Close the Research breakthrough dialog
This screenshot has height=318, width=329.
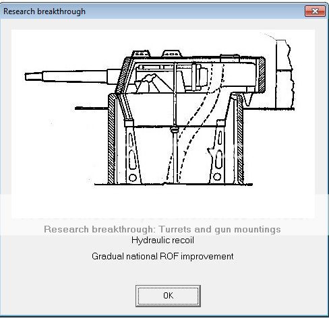tap(315, 11)
